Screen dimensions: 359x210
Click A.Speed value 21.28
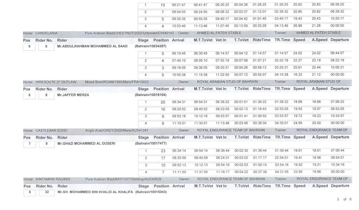316,26
